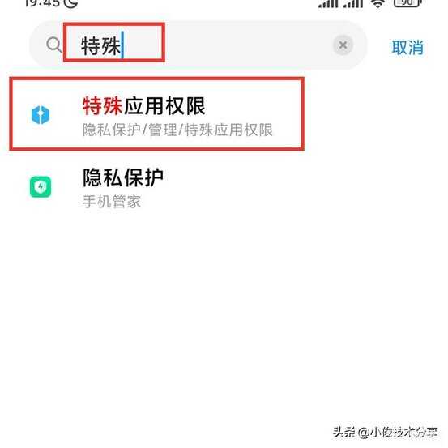Tap the 手机管家 subtitle under 隐私保护
The width and height of the screenshot is (448, 448).
pos(112,202)
